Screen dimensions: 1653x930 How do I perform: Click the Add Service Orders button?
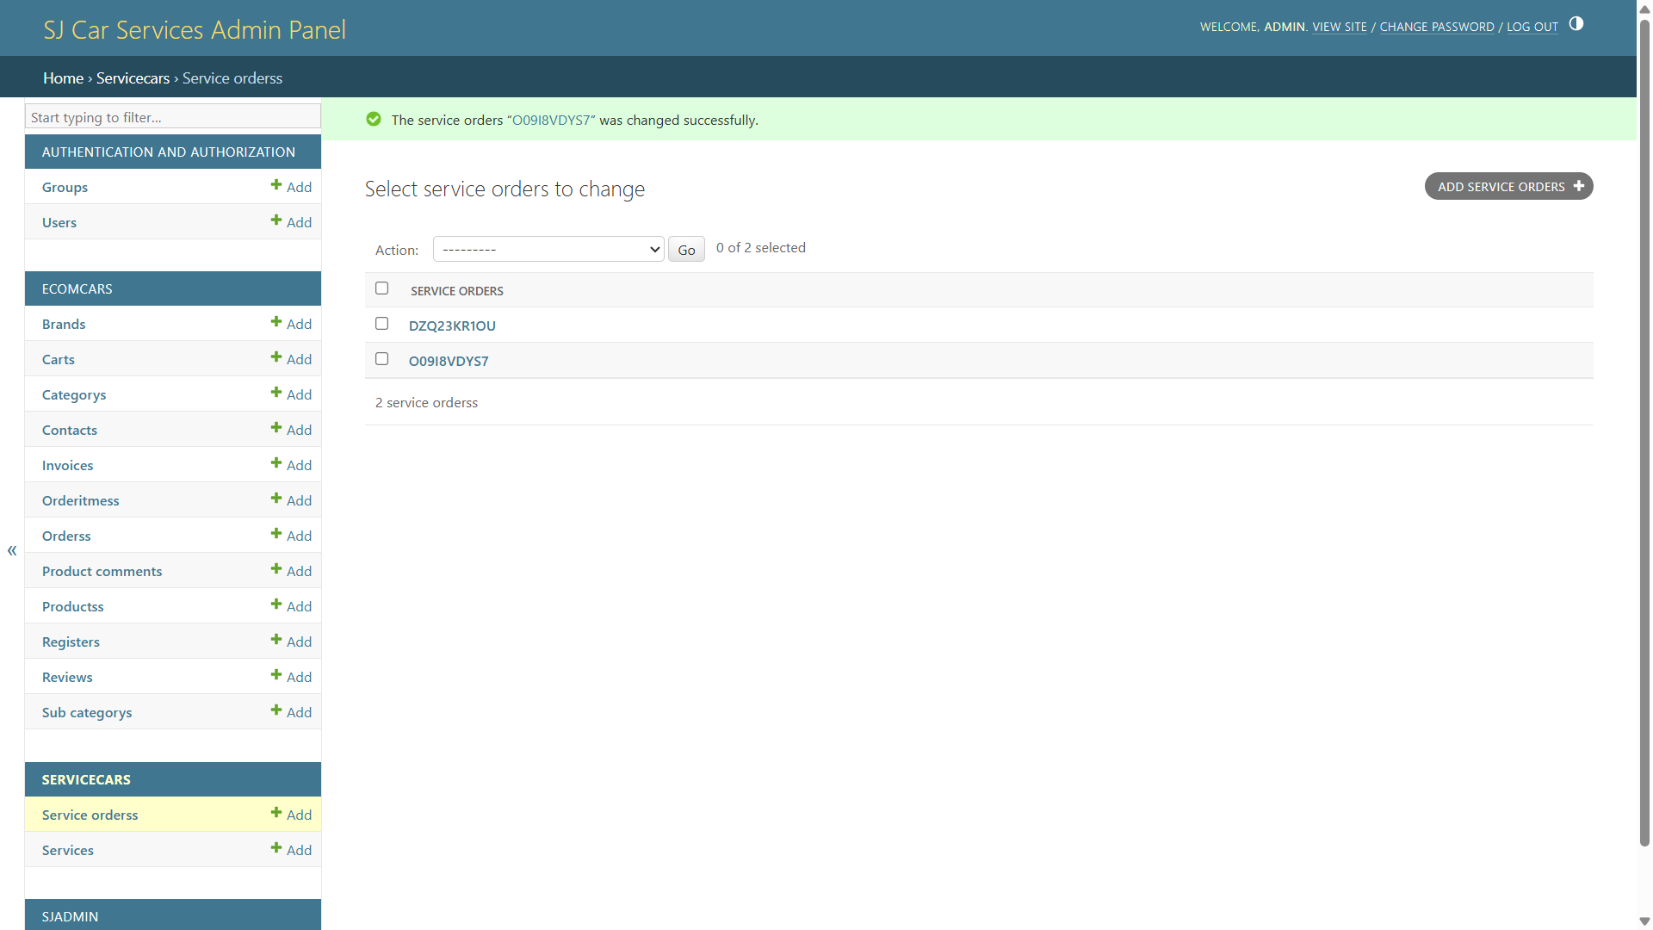(x=1508, y=187)
